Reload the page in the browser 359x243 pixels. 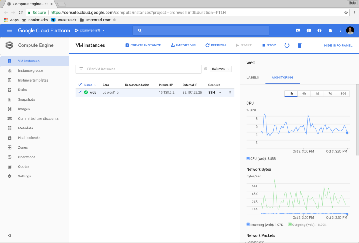point(21,13)
